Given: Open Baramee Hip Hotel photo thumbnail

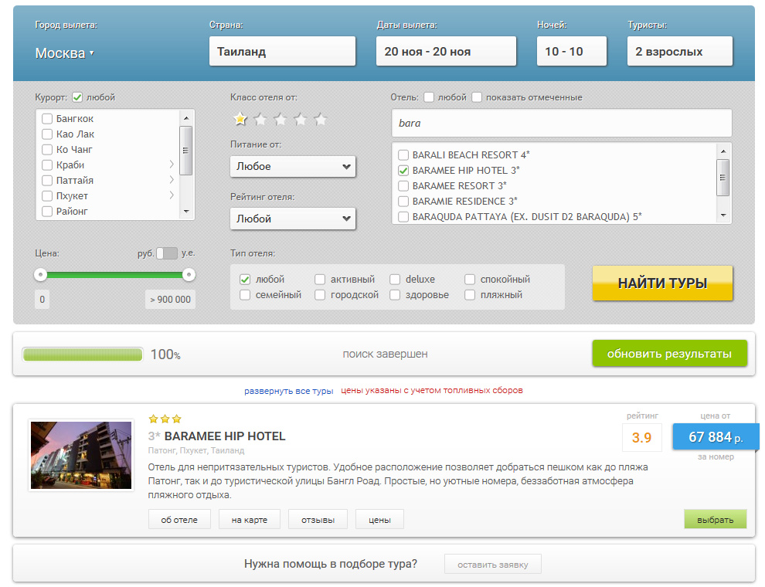Looking at the screenshot, I should [81, 456].
